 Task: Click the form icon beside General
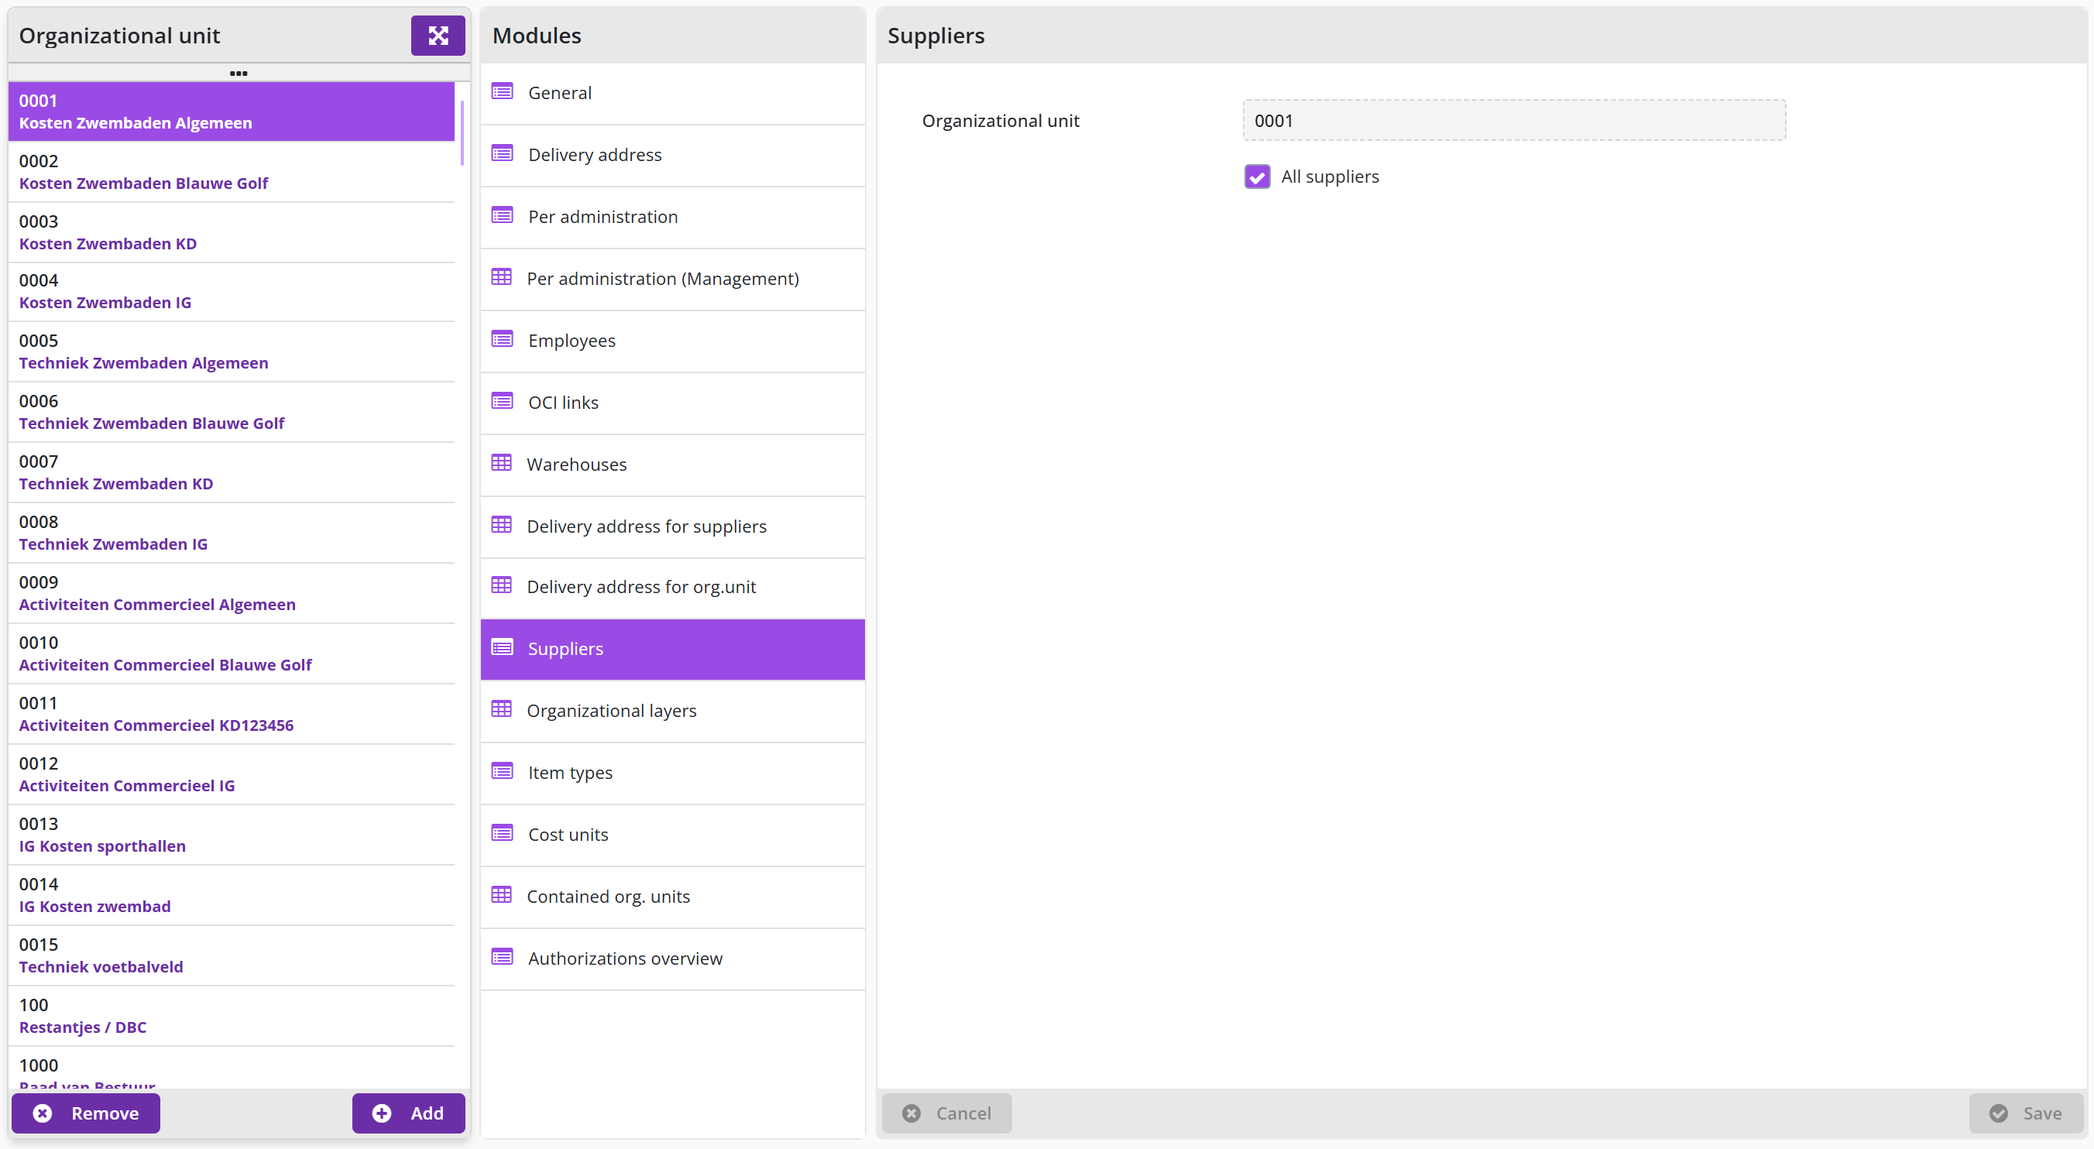coord(503,92)
